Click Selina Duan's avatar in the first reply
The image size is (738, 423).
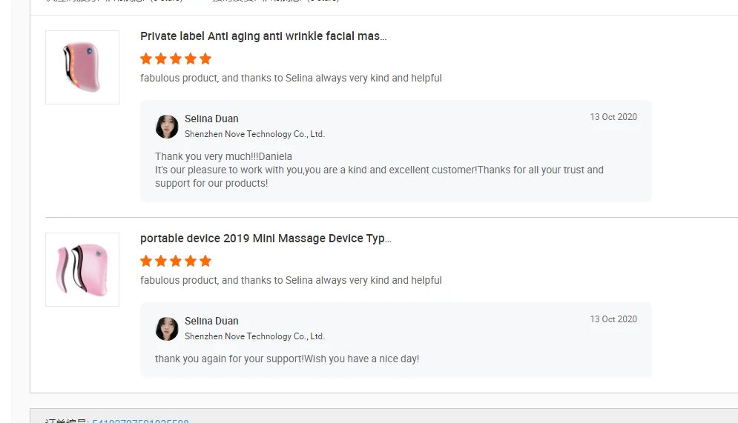167,127
